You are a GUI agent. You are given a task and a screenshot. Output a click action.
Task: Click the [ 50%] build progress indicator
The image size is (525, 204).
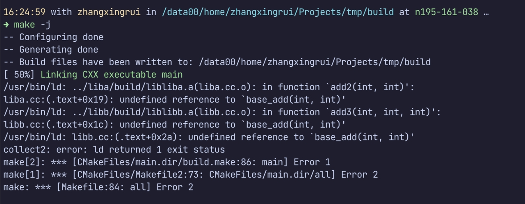19,75
